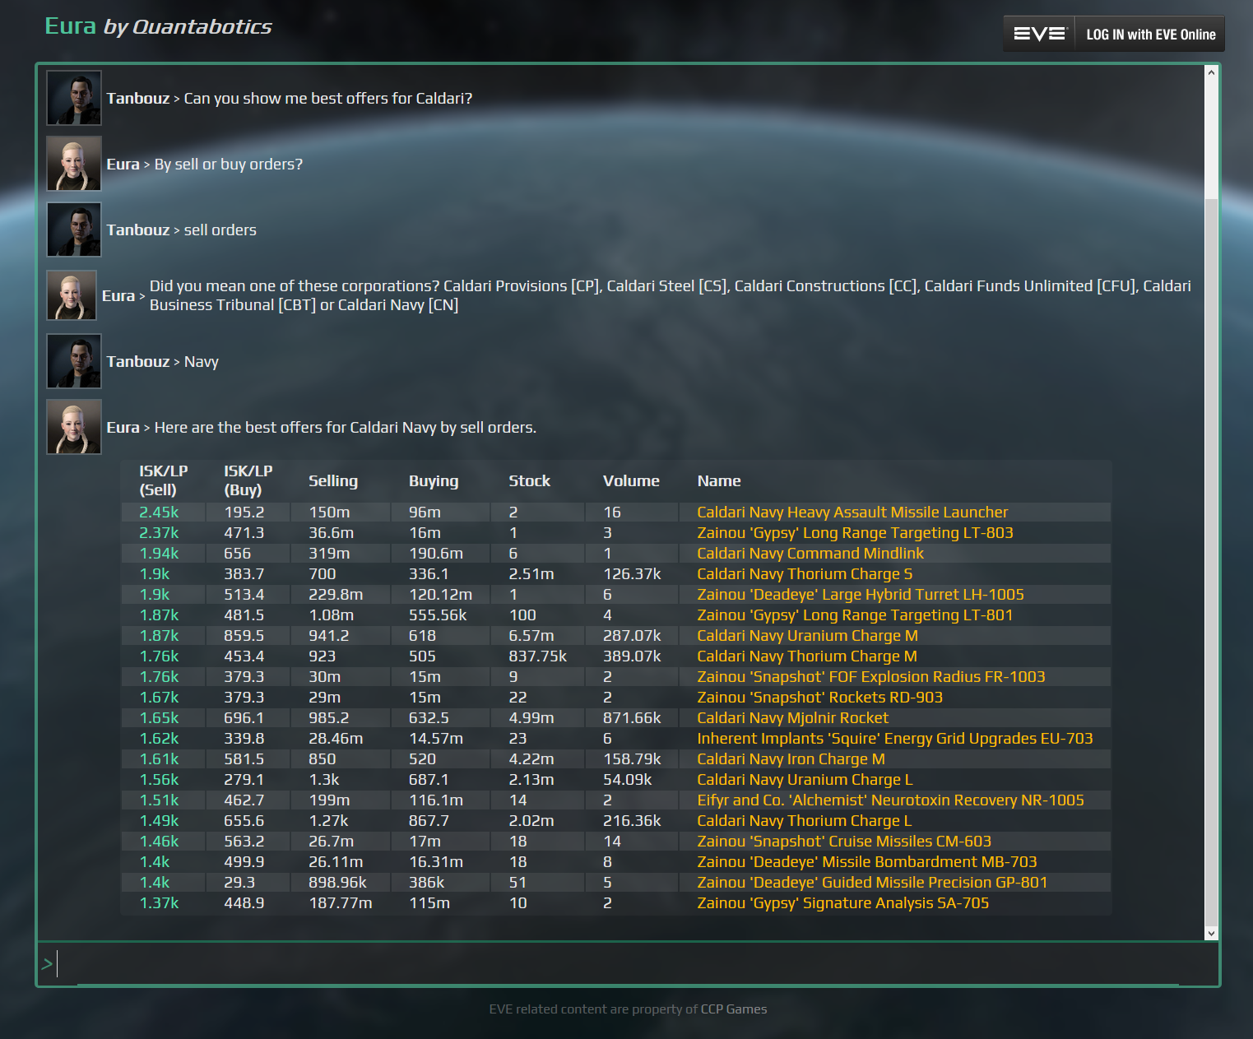Screen dimensions: 1253x1039
Task: Open Zainou 'Snapshot' Cruise Missiles CM-603
Action: pyautogui.click(x=844, y=841)
